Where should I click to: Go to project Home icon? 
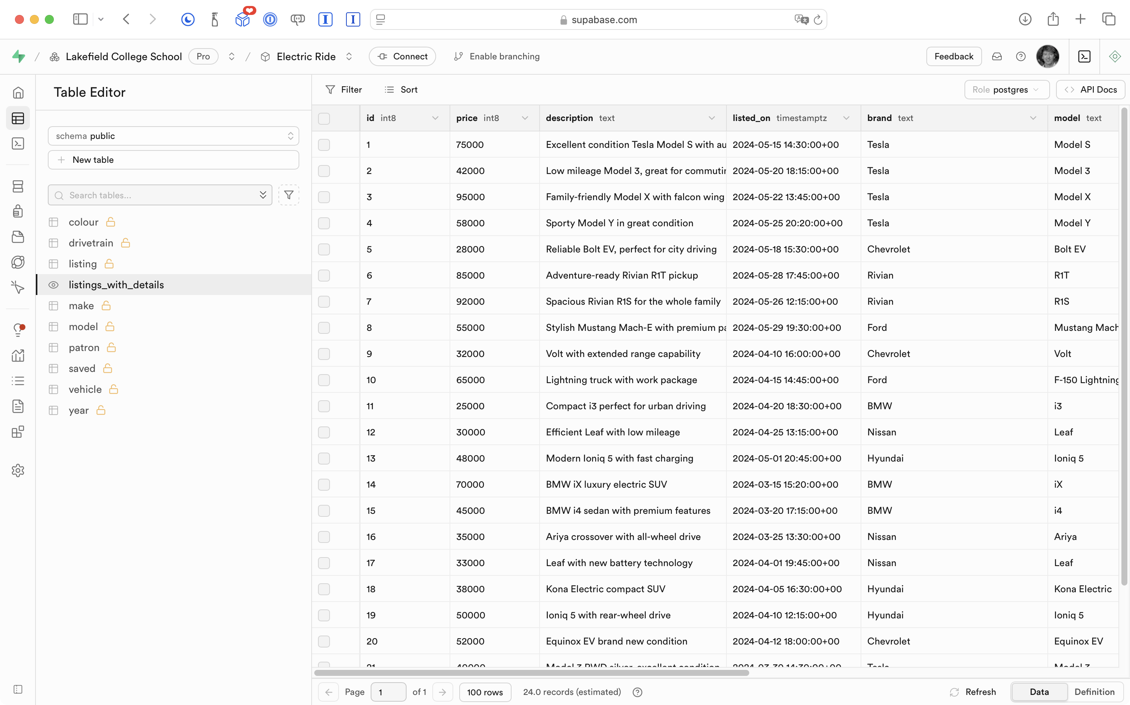point(18,92)
